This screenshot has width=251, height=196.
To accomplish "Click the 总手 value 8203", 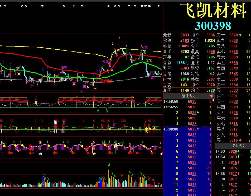I will [x=185, y=52].
